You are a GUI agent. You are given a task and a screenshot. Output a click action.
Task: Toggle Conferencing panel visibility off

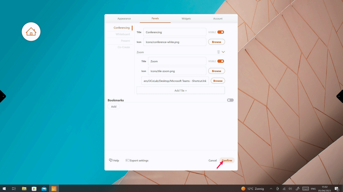[221, 32]
